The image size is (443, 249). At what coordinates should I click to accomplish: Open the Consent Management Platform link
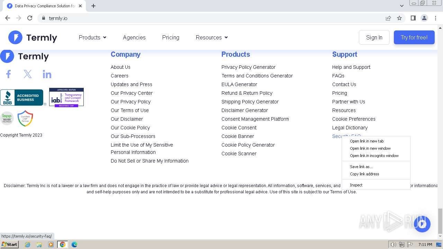[x=255, y=119]
